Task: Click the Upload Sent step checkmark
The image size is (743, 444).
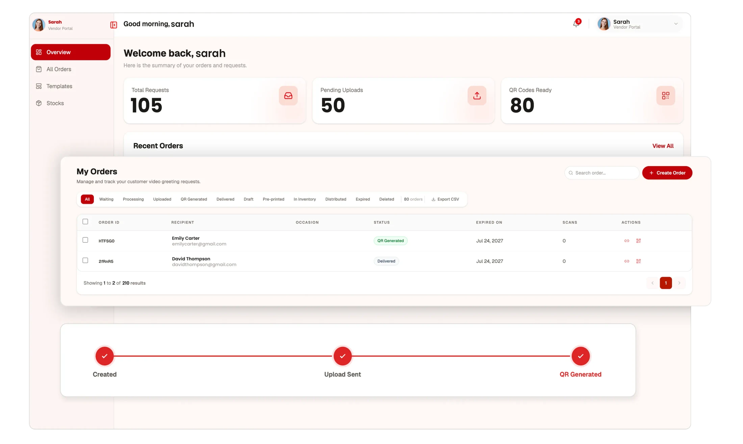Action: click(342, 356)
